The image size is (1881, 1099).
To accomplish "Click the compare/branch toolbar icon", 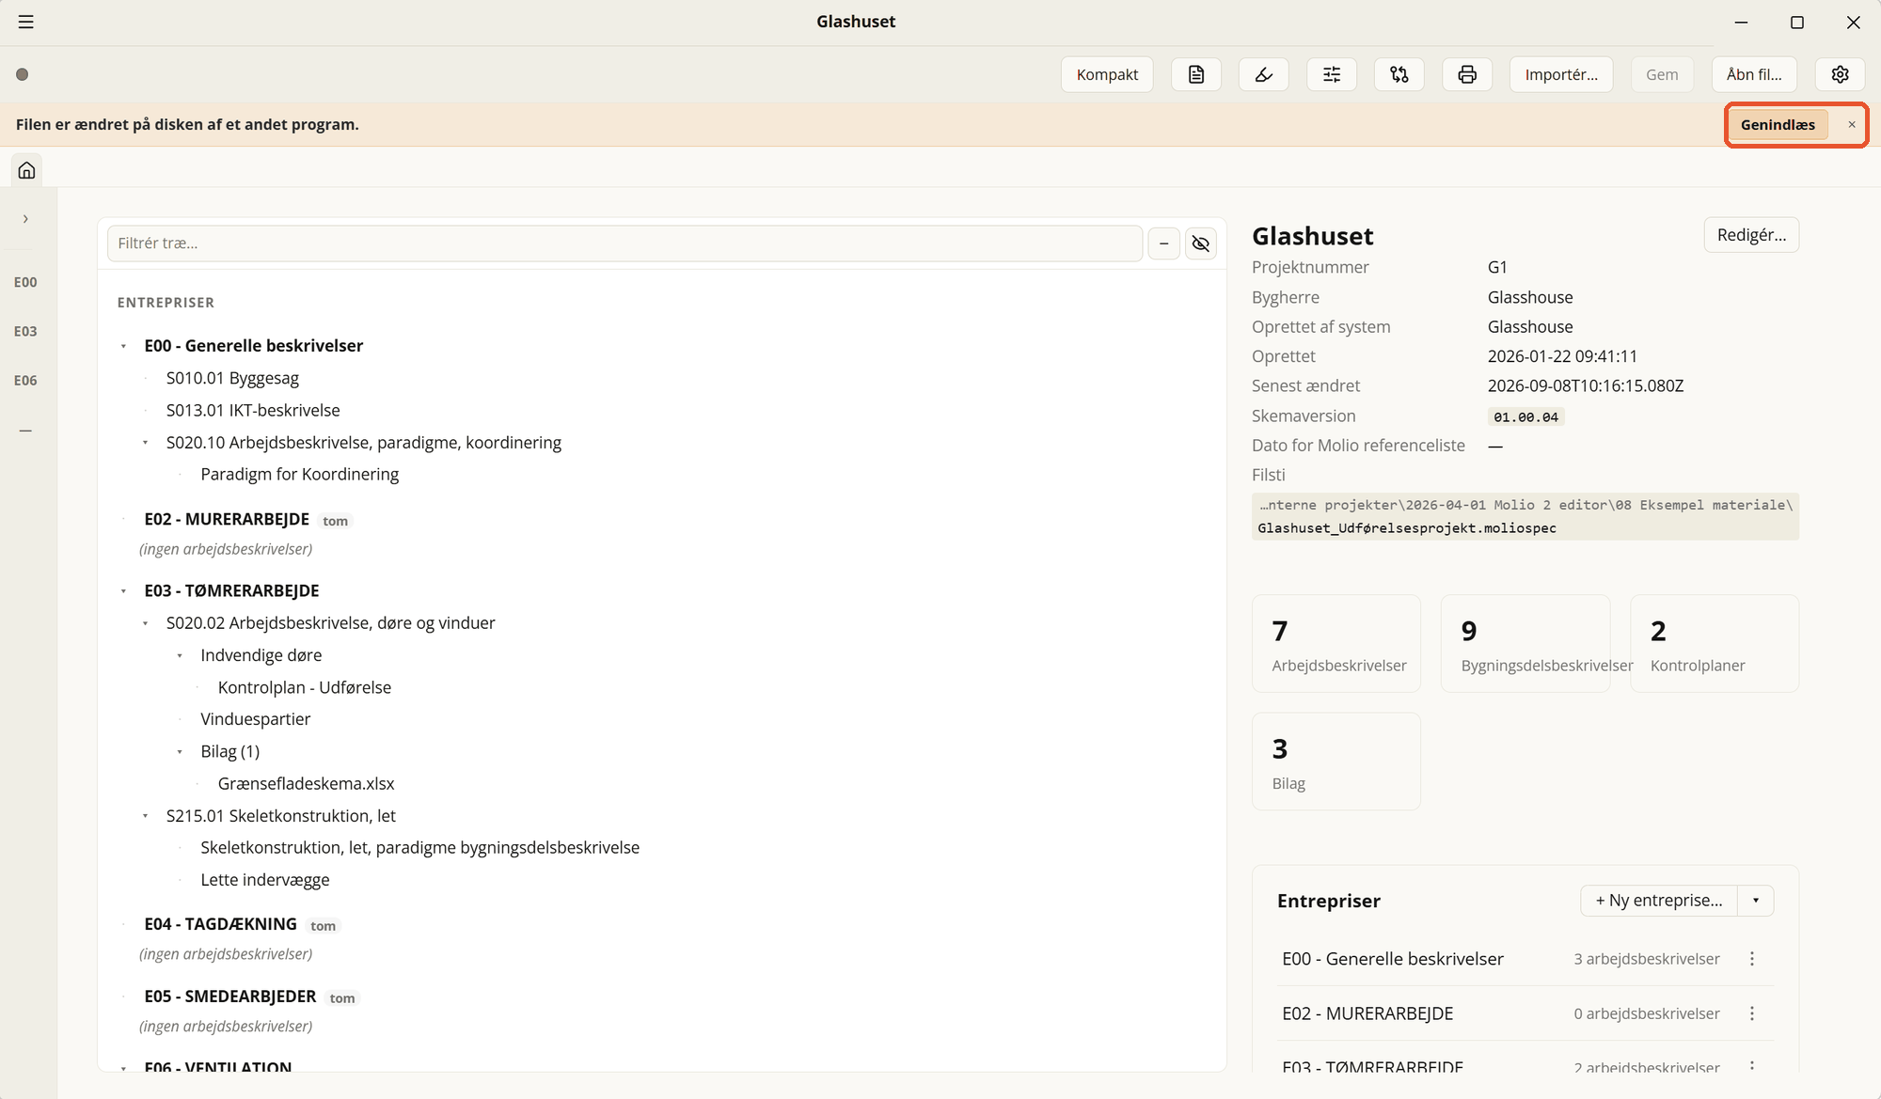I will tap(1399, 74).
